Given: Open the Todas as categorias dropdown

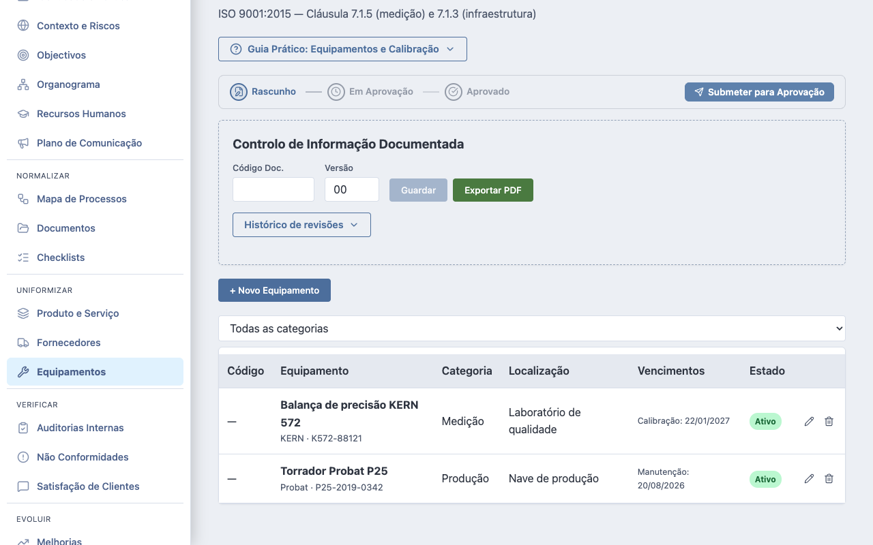Looking at the screenshot, I should [x=532, y=328].
